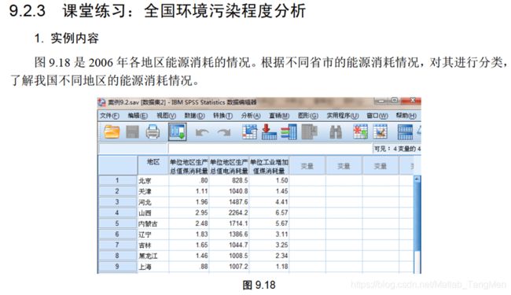Click the greyed Run descriptive statistics icon

[309, 131]
